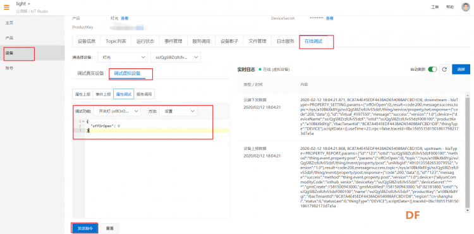This screenshot has height=234, width=474.
Task: Switch to the 事件管理 tab
Action: [173, 41]
